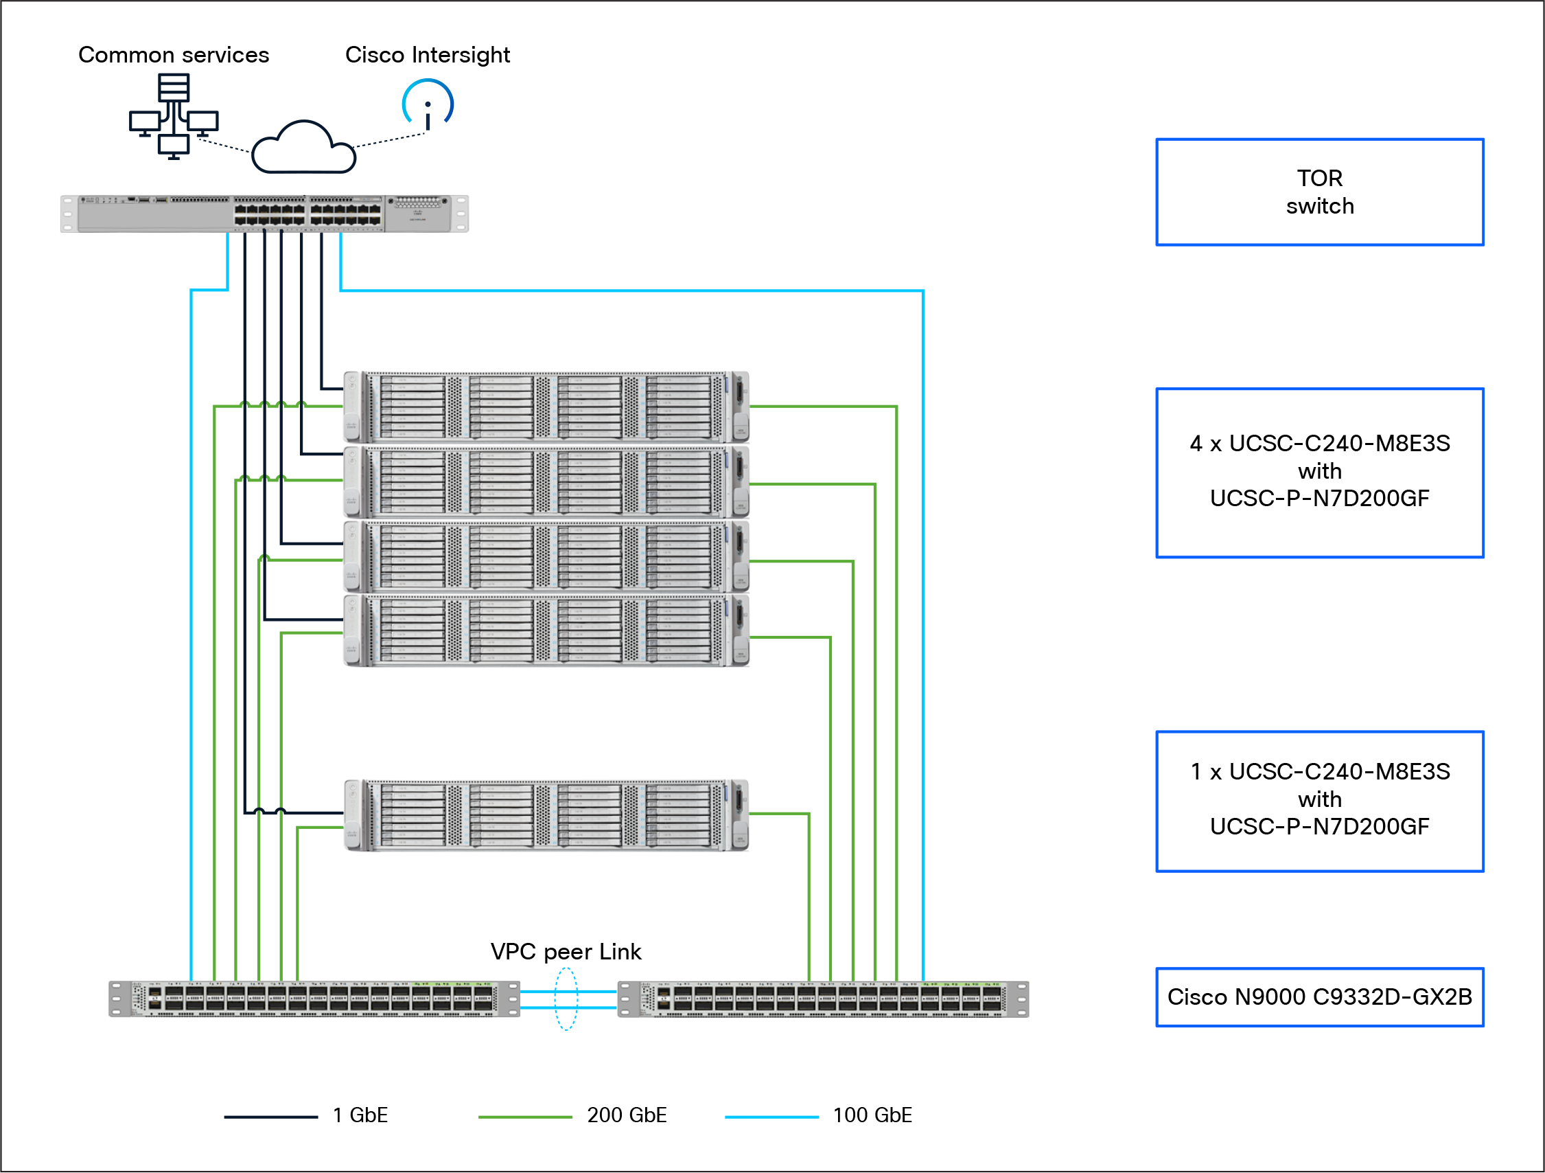Select the second server in the four-server stack
Image resolution: width=1545 pixels, height=1173 pixels.
(547, 482)
